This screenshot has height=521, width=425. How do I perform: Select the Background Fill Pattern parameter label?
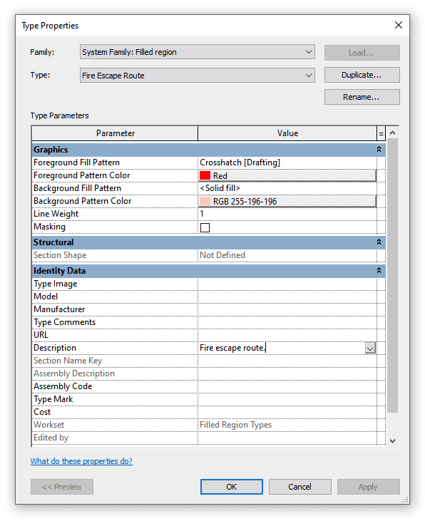pyautogui.click(x=77, y=188)
